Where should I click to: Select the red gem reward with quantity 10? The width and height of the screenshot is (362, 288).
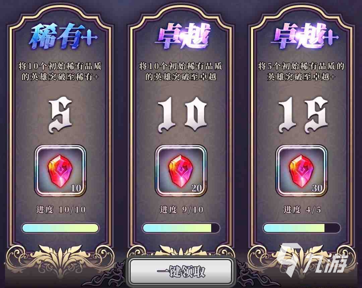pos(60,171)
